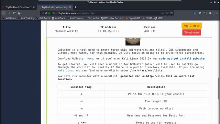
Task: Click the Add 1 hour button
Action: 191,26
